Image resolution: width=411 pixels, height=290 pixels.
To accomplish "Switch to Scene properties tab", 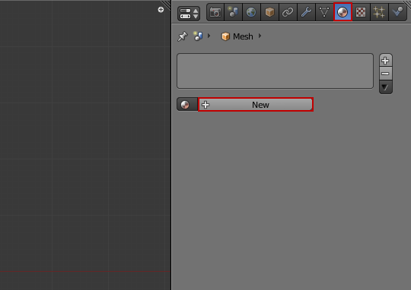I will pyautogui.click(x=234, y=12).
